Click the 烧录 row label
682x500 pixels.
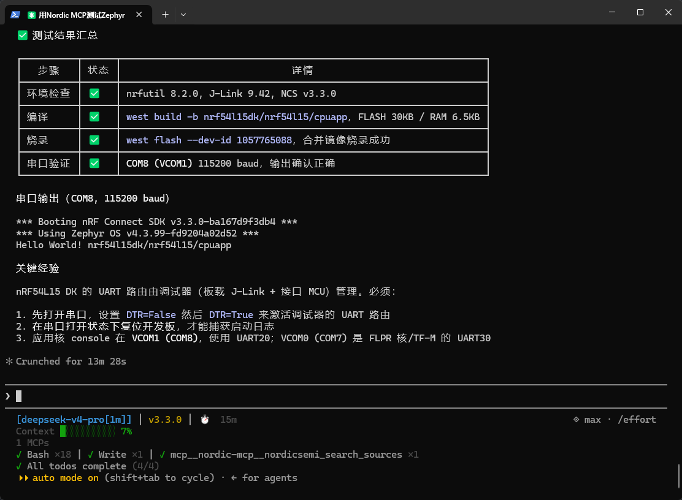(37, 140)
